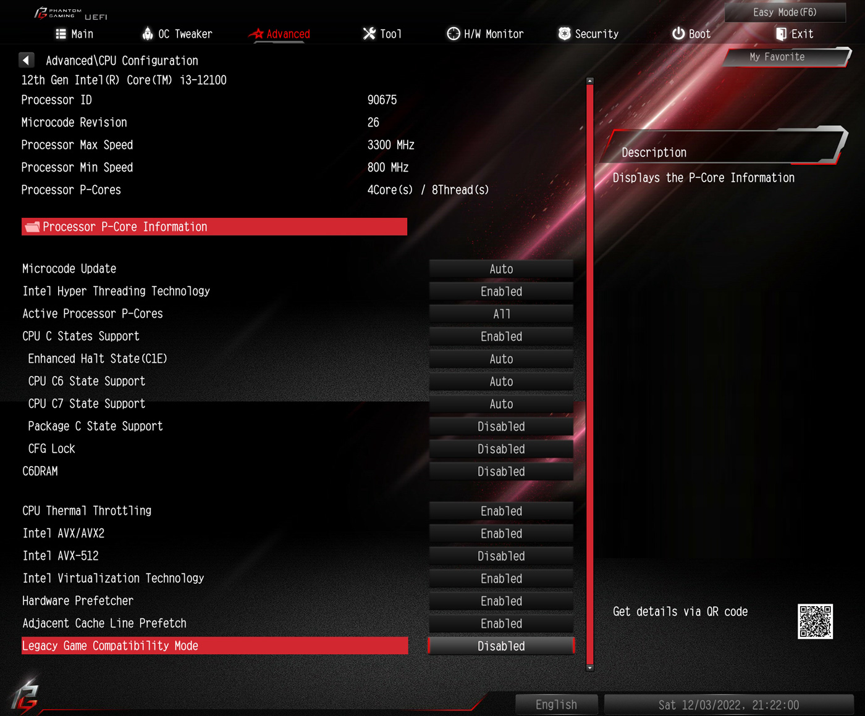This screenshot has height=716, width=865.
Task: Click the OC Tweaker rocket icon
Action: pyautogui.click(x=148, y=33)
